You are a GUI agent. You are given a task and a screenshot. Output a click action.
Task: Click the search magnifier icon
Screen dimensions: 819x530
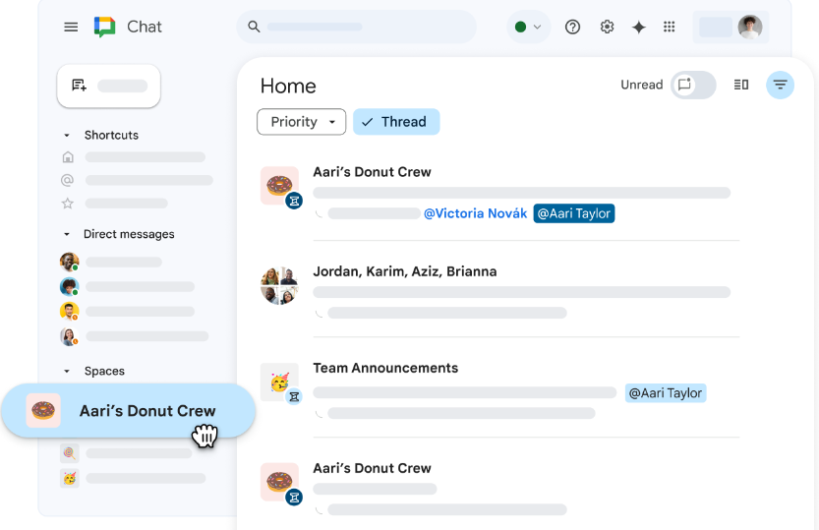[254, 27]
